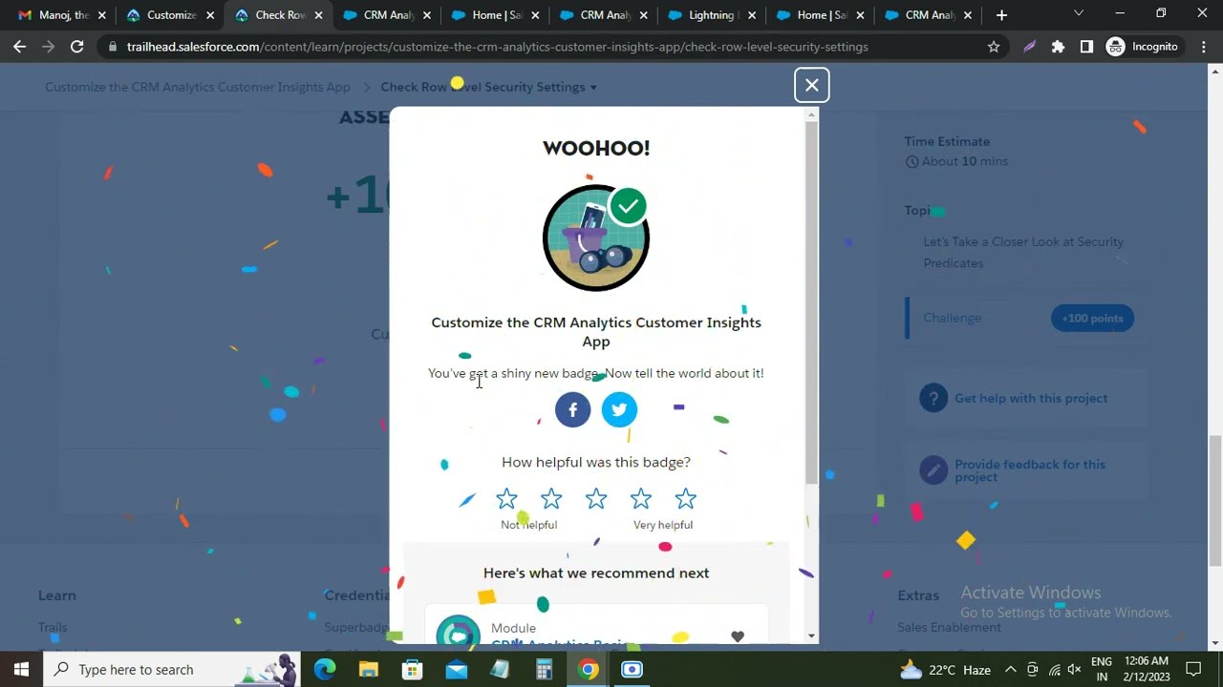Open a new browser tab
This screenshot has width=1223, height=687.
(x=1001, y=15)
